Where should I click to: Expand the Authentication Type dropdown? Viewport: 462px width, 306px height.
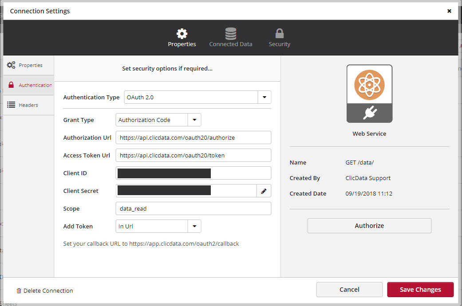pos(265,97)
